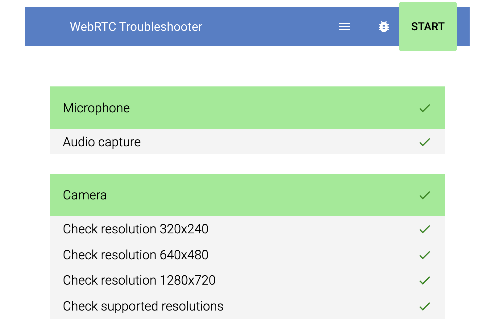The width and height of the screenshot is (490, 334).
Task: Click the Camera heading text
Action: coord(85,195)
